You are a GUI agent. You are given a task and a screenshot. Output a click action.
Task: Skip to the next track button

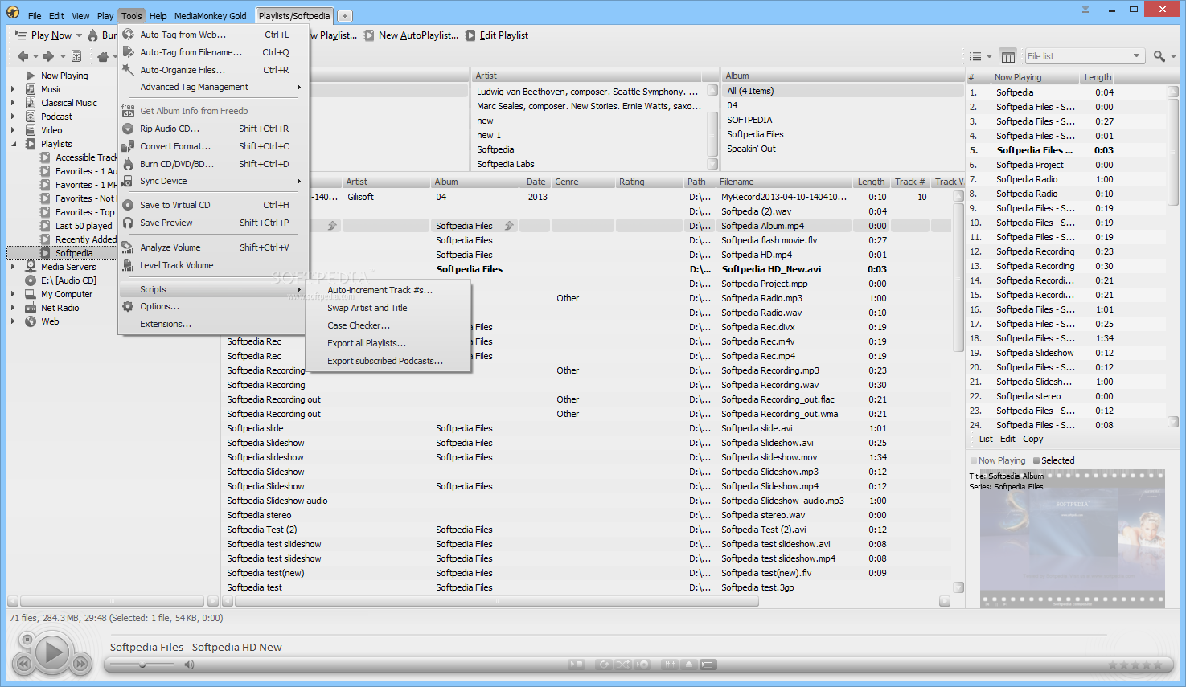pos(80,664)
